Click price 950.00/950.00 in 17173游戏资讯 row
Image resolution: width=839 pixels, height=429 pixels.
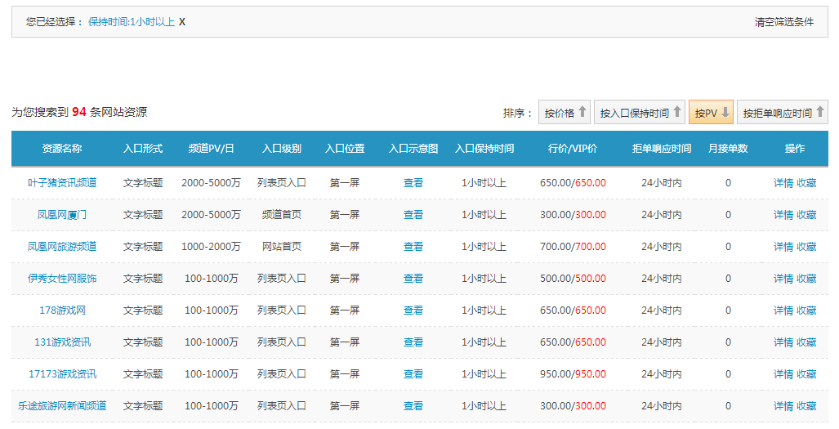point(573,374)
